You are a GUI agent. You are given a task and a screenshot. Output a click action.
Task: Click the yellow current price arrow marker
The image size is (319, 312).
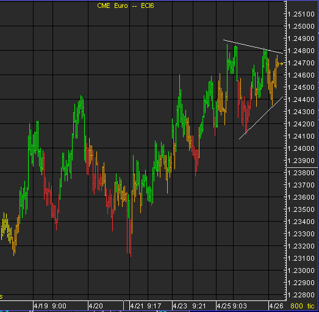(x=281, y=64)
